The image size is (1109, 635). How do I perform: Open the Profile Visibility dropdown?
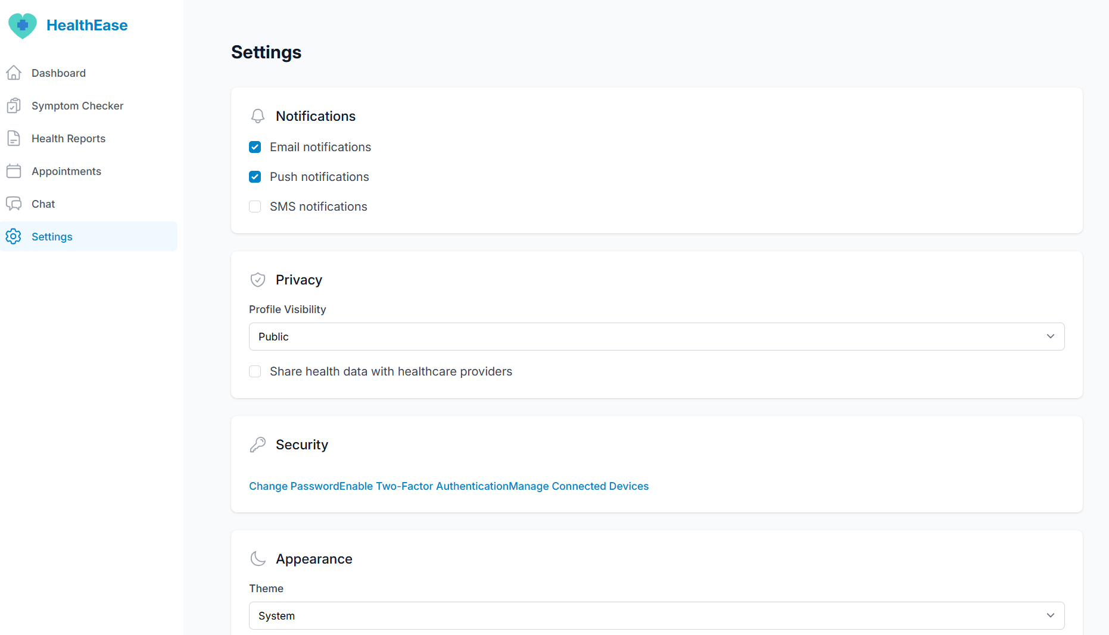656,337
